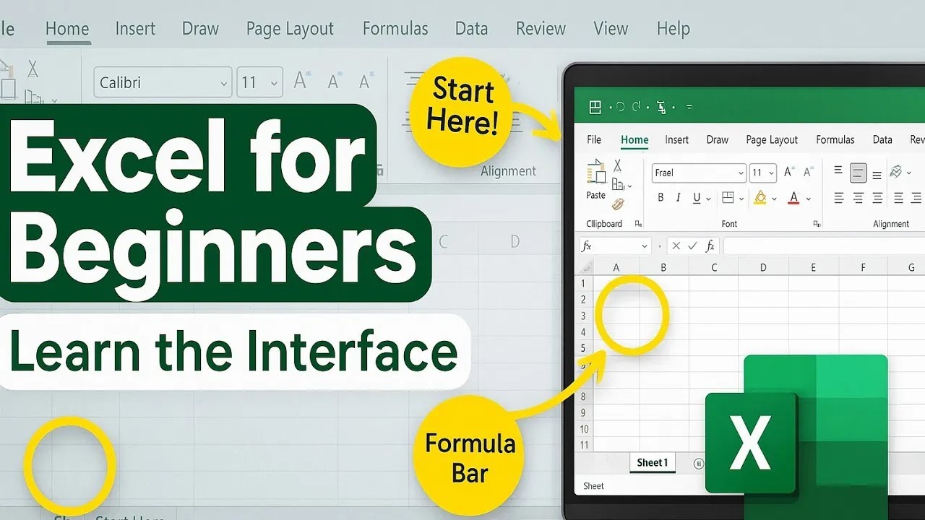This screenshot has height=520, width=925.
Task: Click Insert Function fx beside formula bar
Action: pos(711,246)
